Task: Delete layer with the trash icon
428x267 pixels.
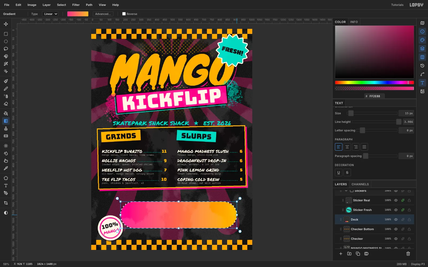Action: click(x=408, y=254)
